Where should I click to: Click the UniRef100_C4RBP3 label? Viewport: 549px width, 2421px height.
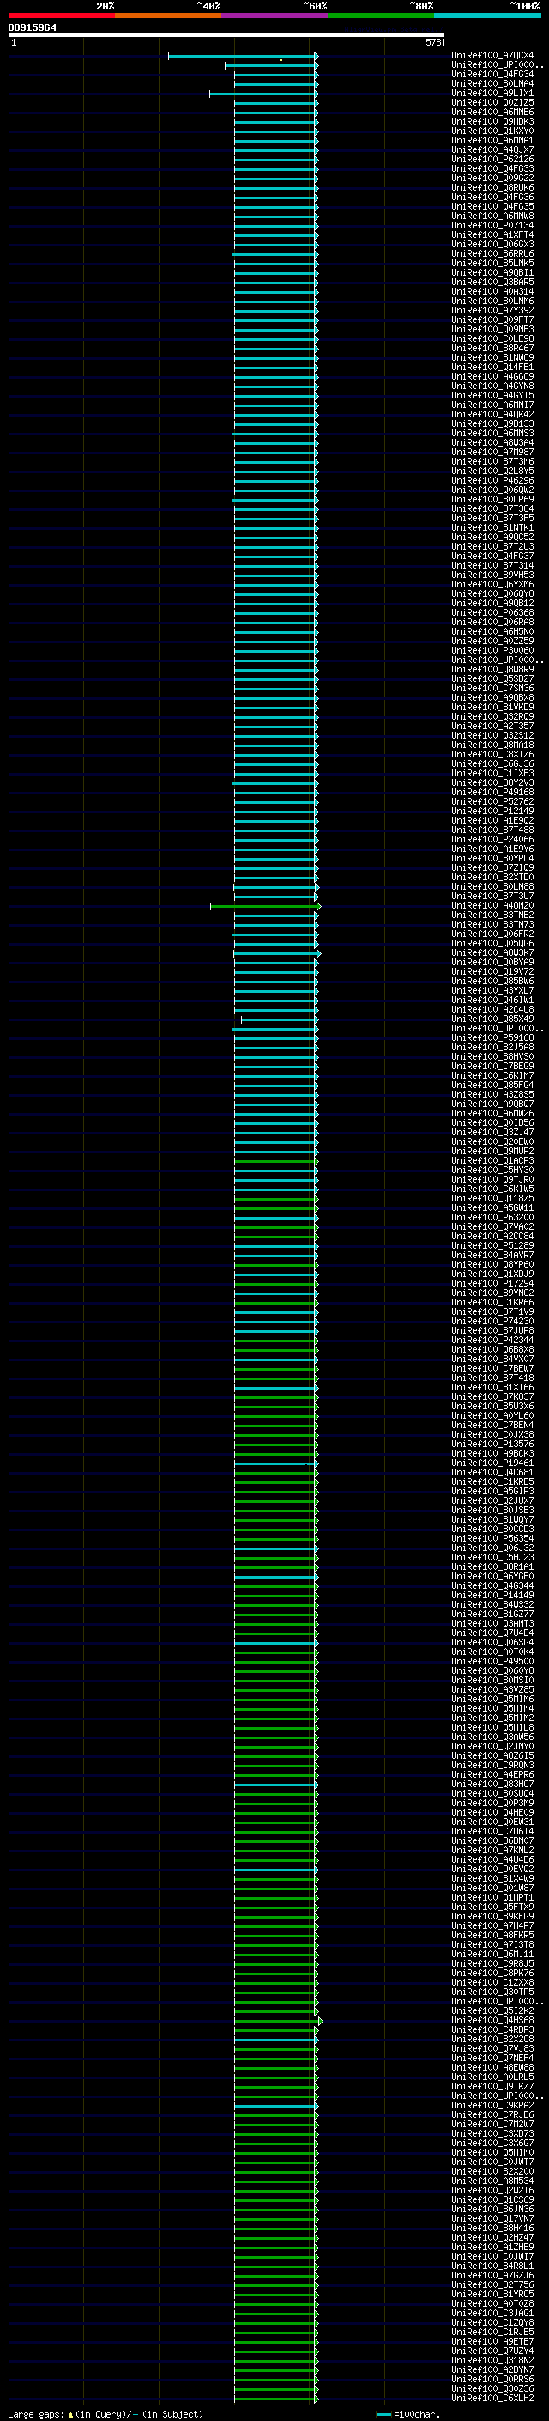492,2030
